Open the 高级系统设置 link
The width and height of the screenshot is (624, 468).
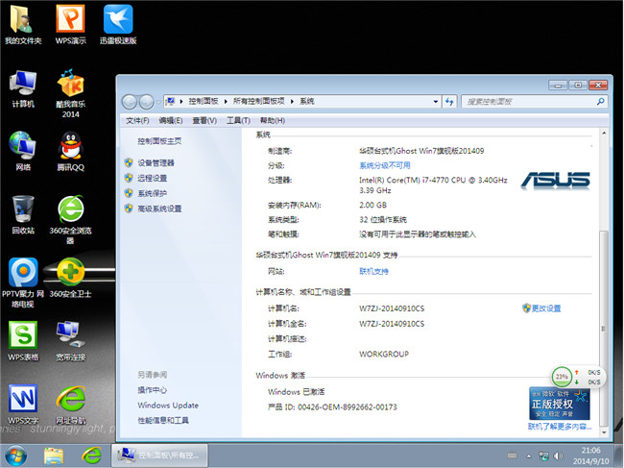click(x=159, y=209)
